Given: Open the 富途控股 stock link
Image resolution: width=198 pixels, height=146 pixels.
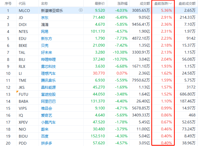Looking at the screenshot, I should point(48,94).
